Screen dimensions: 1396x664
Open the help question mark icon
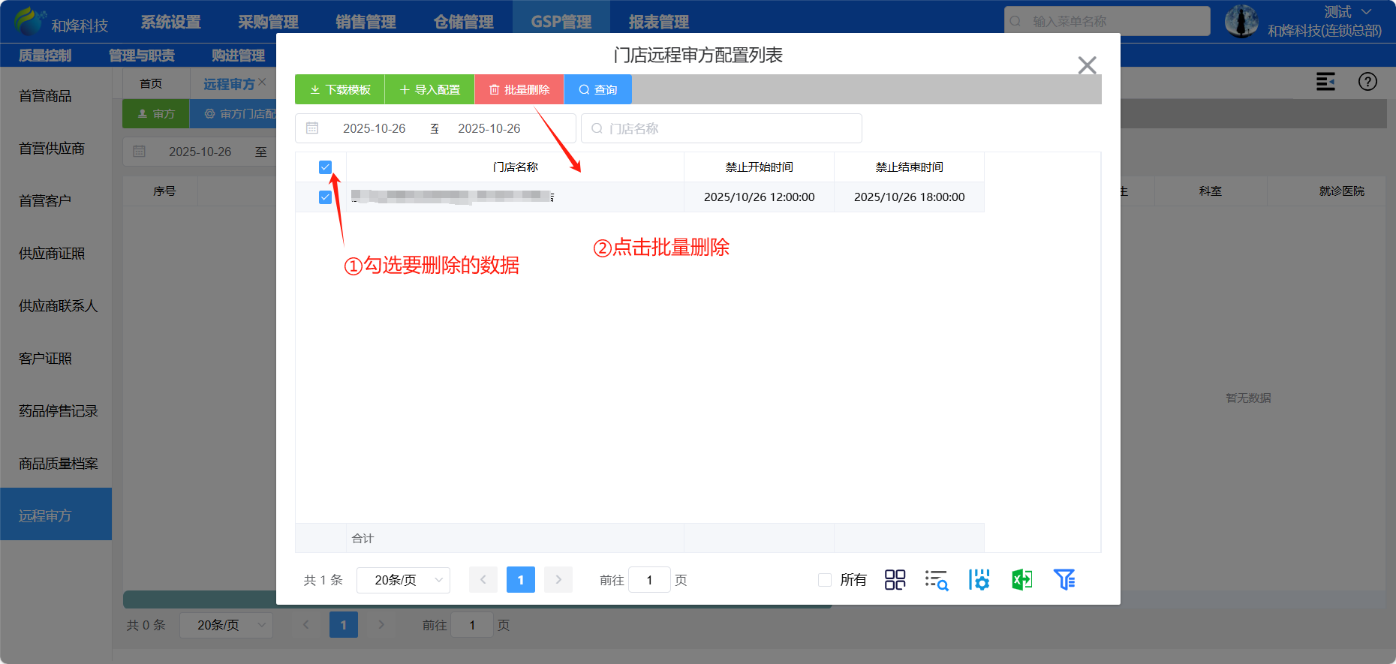(1367, 82)
